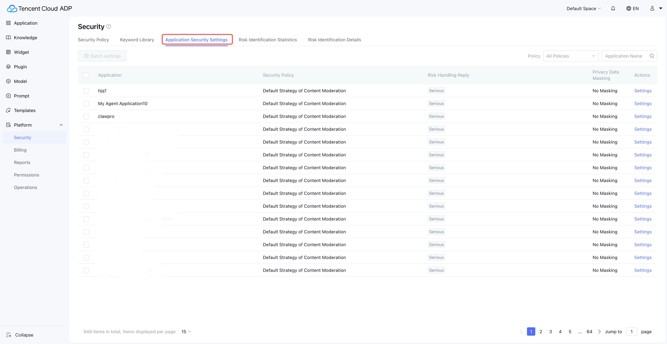Click the search magnifier icon
667x344 pixels.
coord(652,56)
